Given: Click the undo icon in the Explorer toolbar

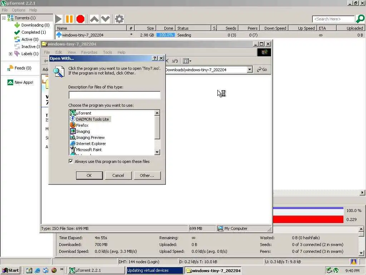Looking at the screenshot, I should tap(175, 61).
